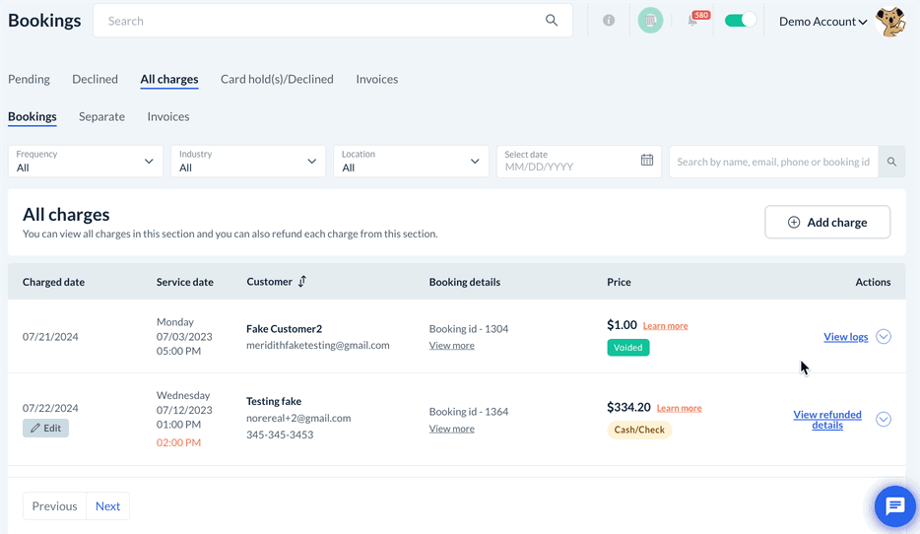Expand the Industry filter dropdown
The width and height of the screenshot is (920, 534).
[x=248, y=162]
